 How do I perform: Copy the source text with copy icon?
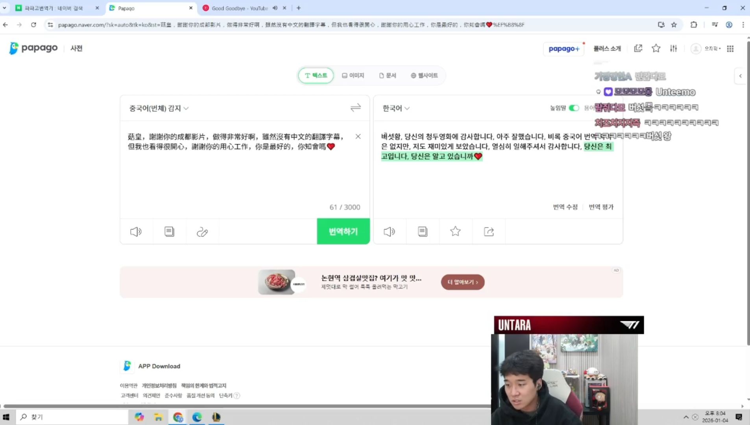click(x=169, y=232)
